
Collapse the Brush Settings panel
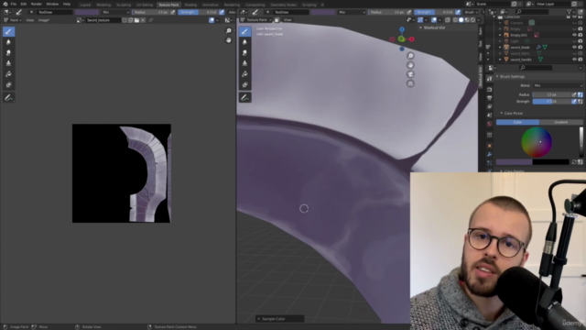coord(498,77)
